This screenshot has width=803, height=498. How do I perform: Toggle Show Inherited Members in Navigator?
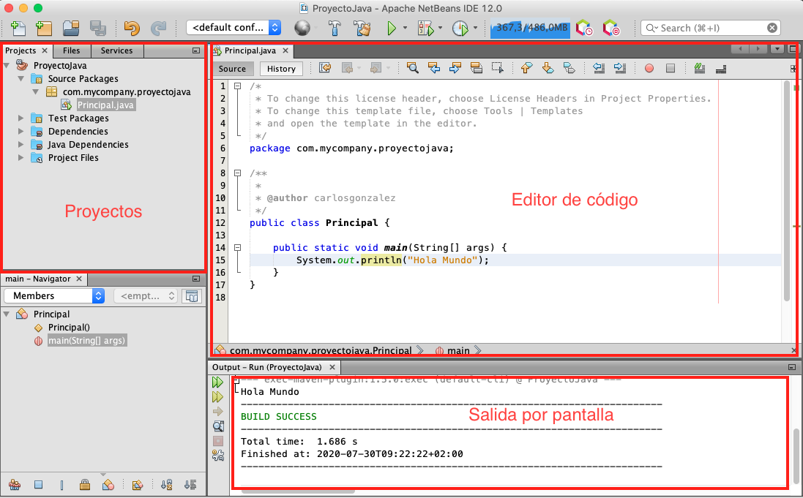pyautogui.click(x=15, y=485)
